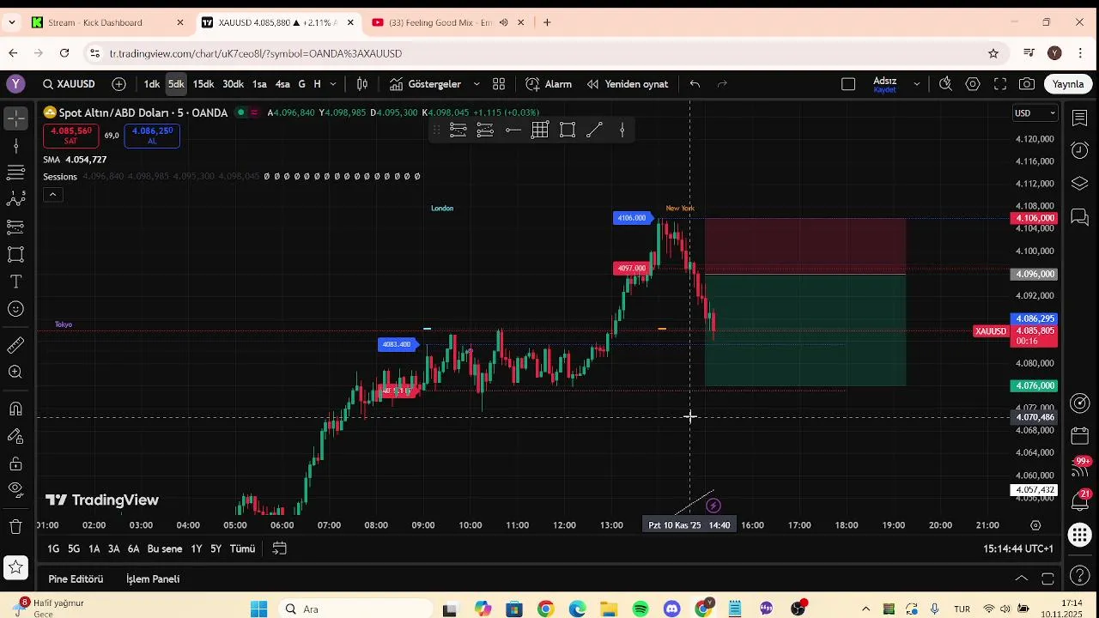Change the candlestick chart type
The width and height of the screenshot is (1099, 618).
pyautogui.click(x=362, y=84)
